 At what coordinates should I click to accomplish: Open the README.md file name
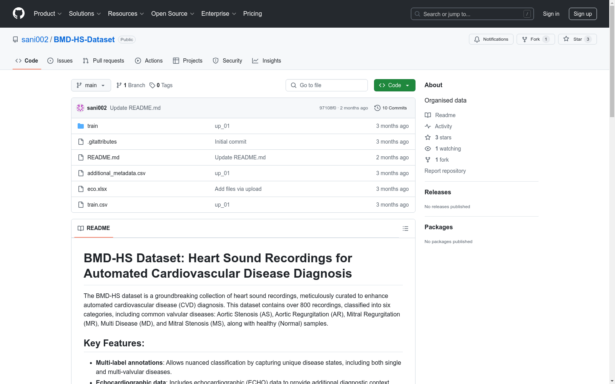point(103,157)
